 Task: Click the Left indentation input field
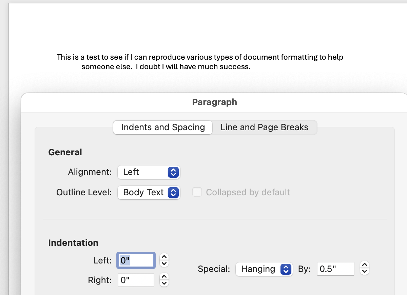click(136, 261)
